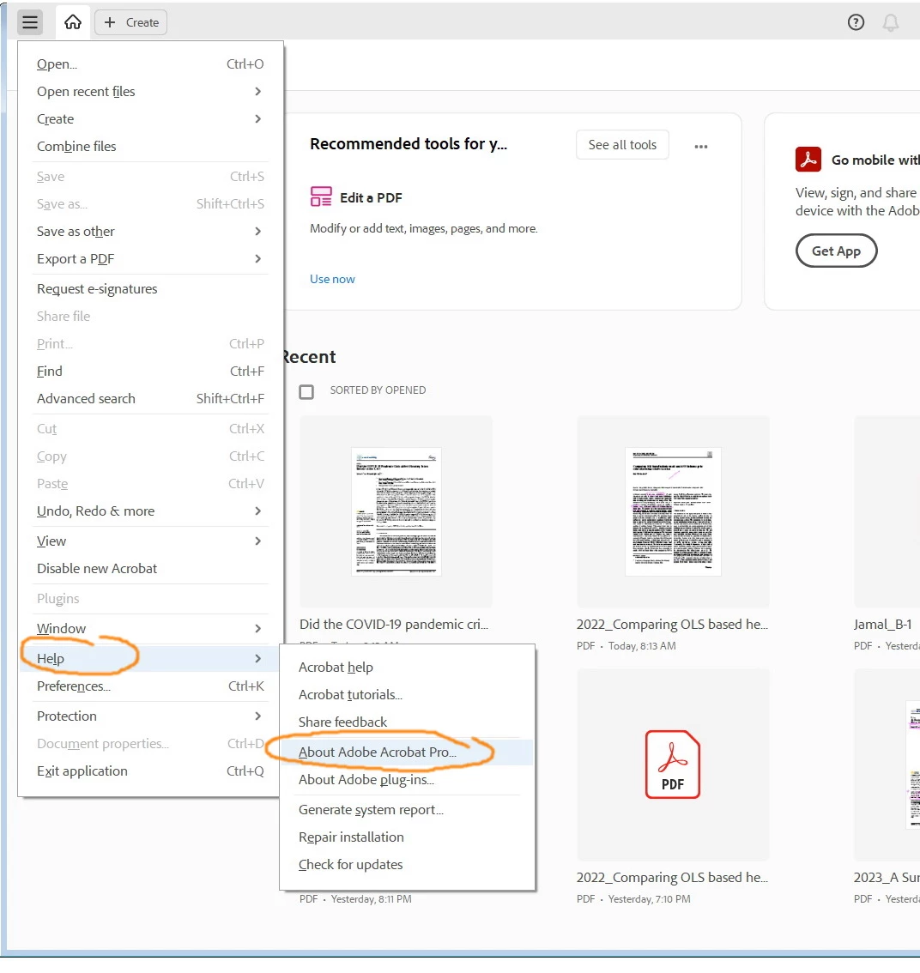The width and height of the screenshot is (920, 973).
Task: Click the '2023_A Sur' file name
Action: 887,878
